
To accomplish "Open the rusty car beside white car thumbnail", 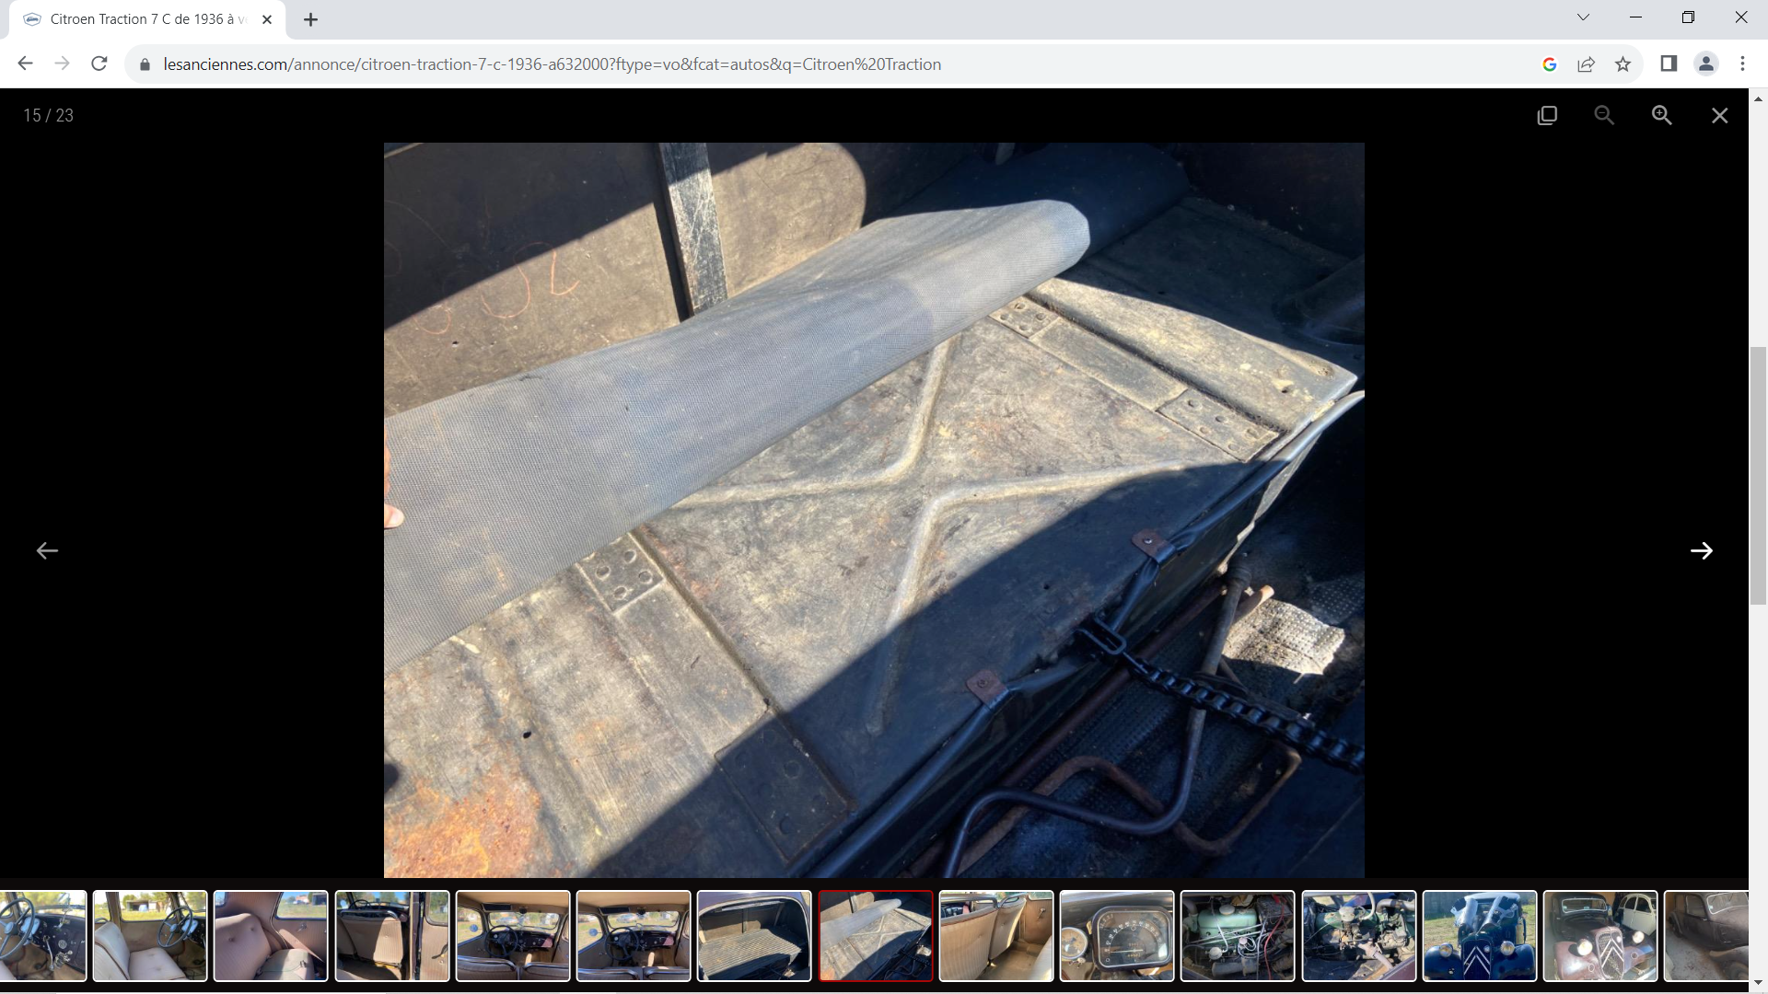I will (x=1600, y=935).
